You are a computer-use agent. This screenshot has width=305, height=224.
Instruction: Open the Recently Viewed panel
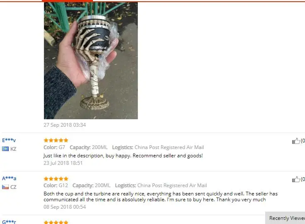pos(285,218)
